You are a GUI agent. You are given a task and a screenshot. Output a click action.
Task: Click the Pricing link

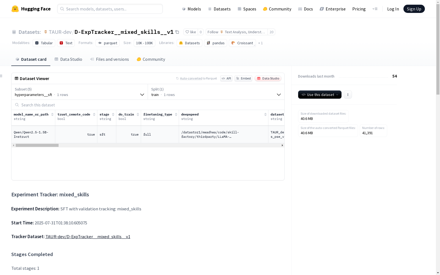click(x=359, y=9)
